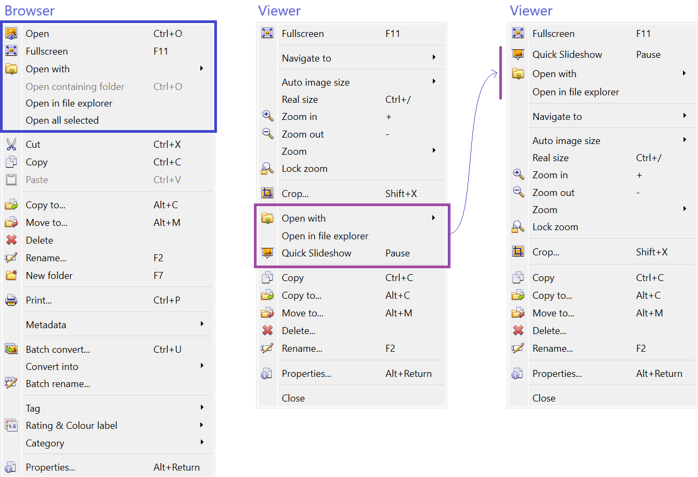Click the Open icon in the Browser menu
This screenshot has height=477, width=698.
[x=11, y=34]
